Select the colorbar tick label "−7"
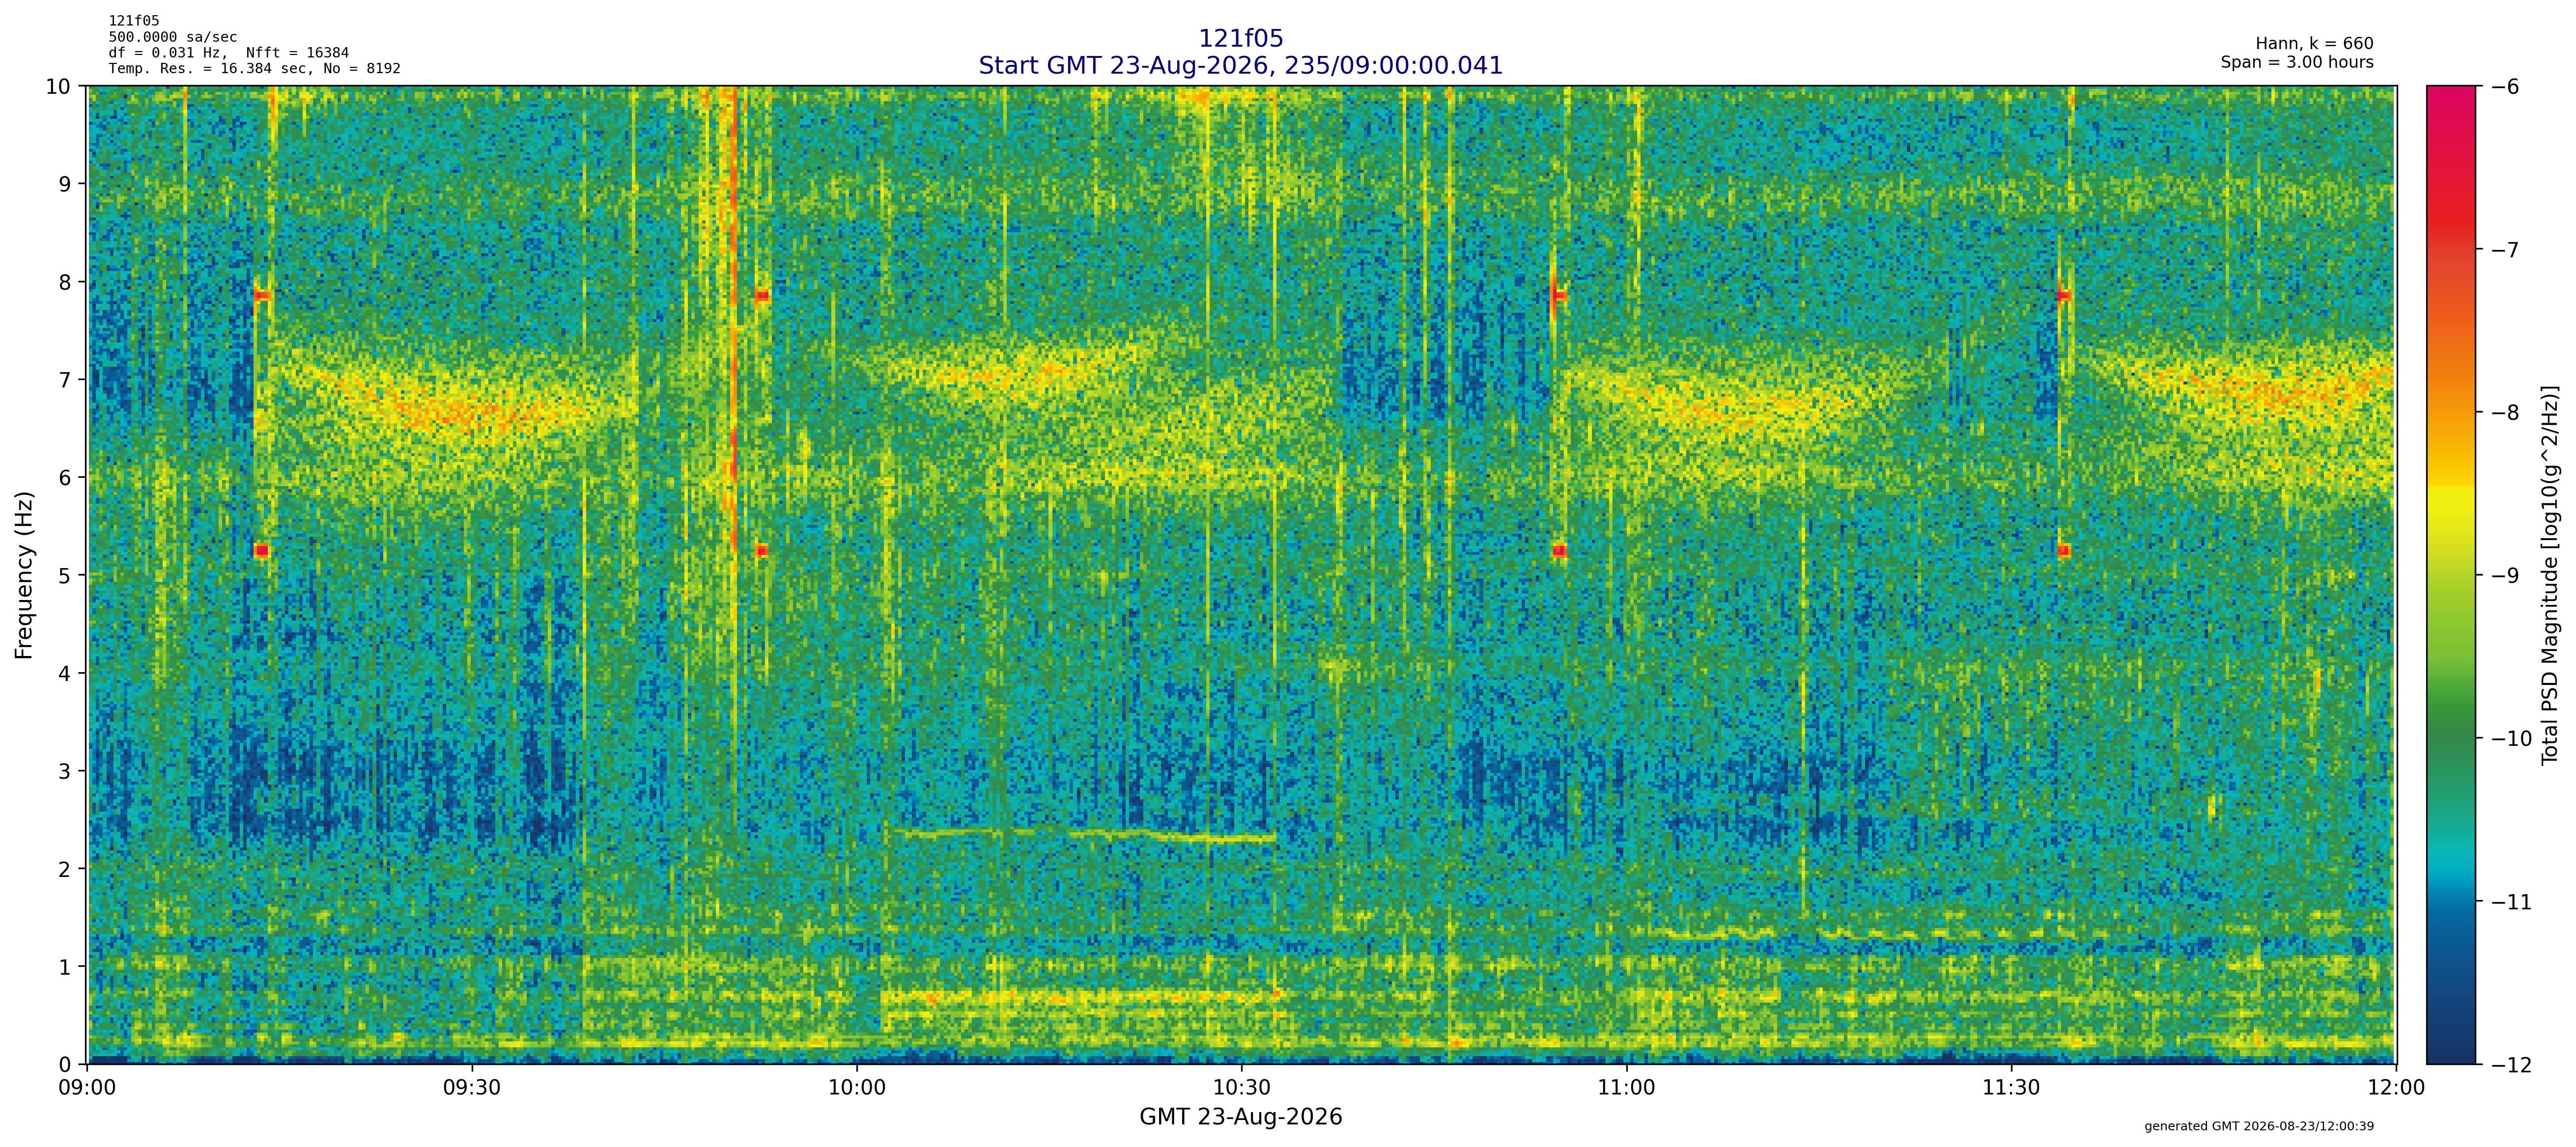The image size is (2576, 1147). [2504, 250]
